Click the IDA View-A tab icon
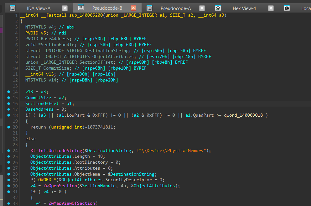The image size is (311, 206). [13, 8]
